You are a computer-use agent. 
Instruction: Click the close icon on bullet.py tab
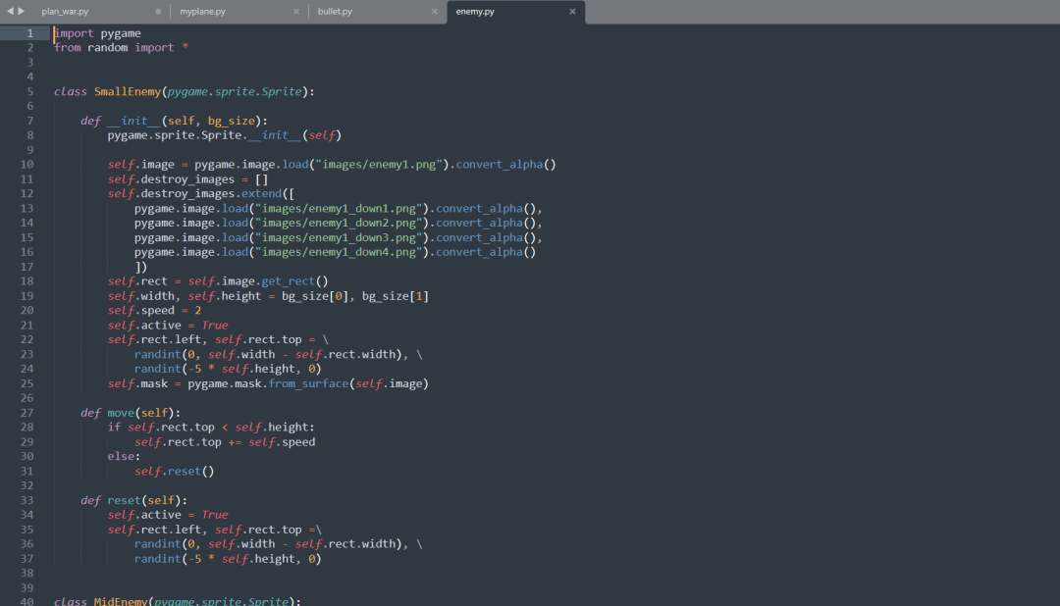[x=435, y=13]
